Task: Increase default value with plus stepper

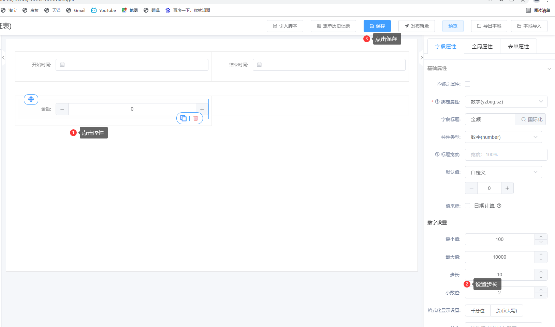Action: 507,188
